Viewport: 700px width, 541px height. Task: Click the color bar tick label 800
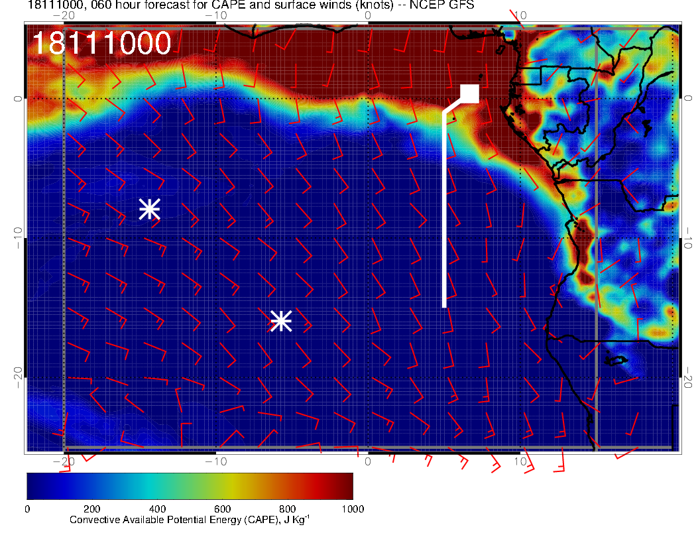288,509
